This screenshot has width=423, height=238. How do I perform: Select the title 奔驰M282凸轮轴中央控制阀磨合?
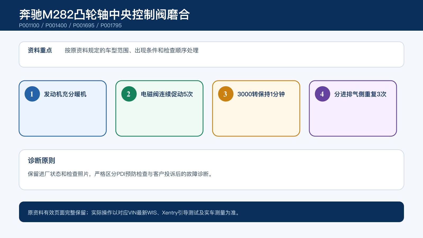pyautogui.click(x=104, y=15)
